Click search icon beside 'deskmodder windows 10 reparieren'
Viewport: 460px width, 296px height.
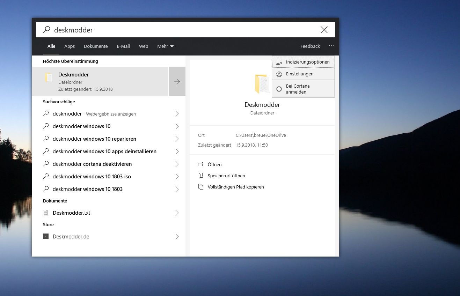coord(46,139)
